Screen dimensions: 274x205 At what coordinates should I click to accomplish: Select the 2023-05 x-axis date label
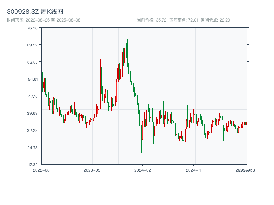(x=92, y=170)
